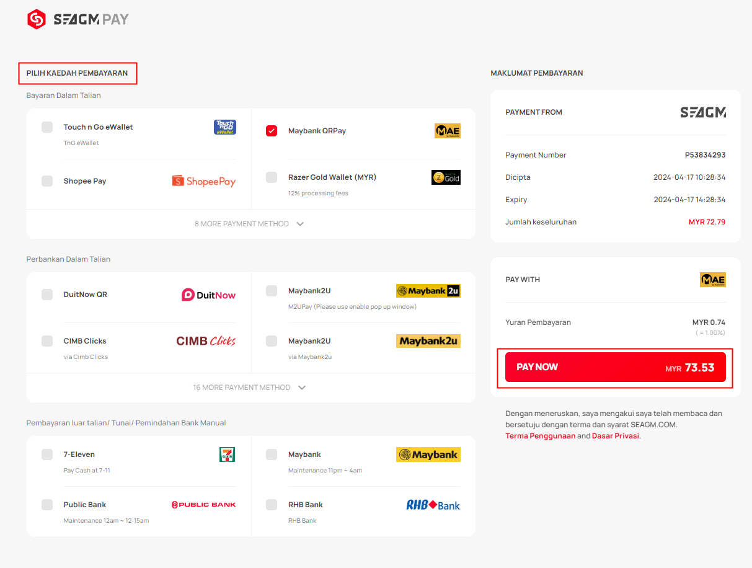Uncheck the Maybank QRPay checkbox
This screenshot has height=568, width=752.
pyautogui.click(x=272, y=131)
